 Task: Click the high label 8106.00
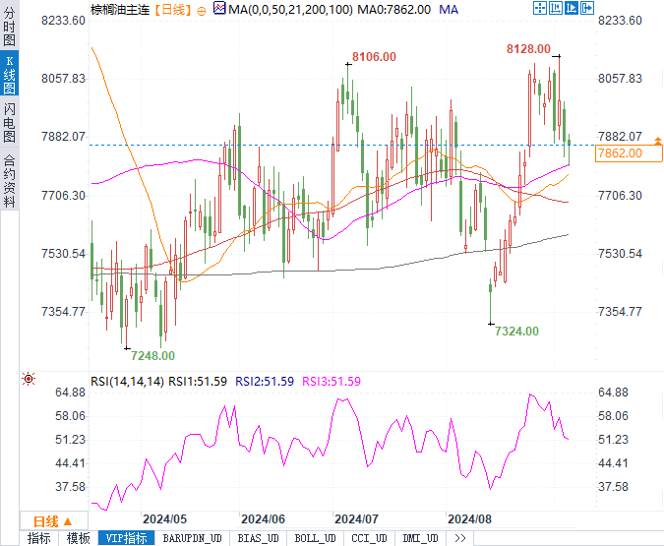click(x=374, y=57)
